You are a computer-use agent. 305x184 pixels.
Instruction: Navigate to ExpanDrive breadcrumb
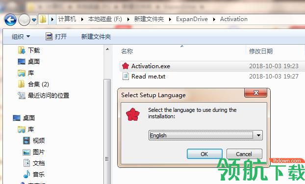click(x=192, y=19)
